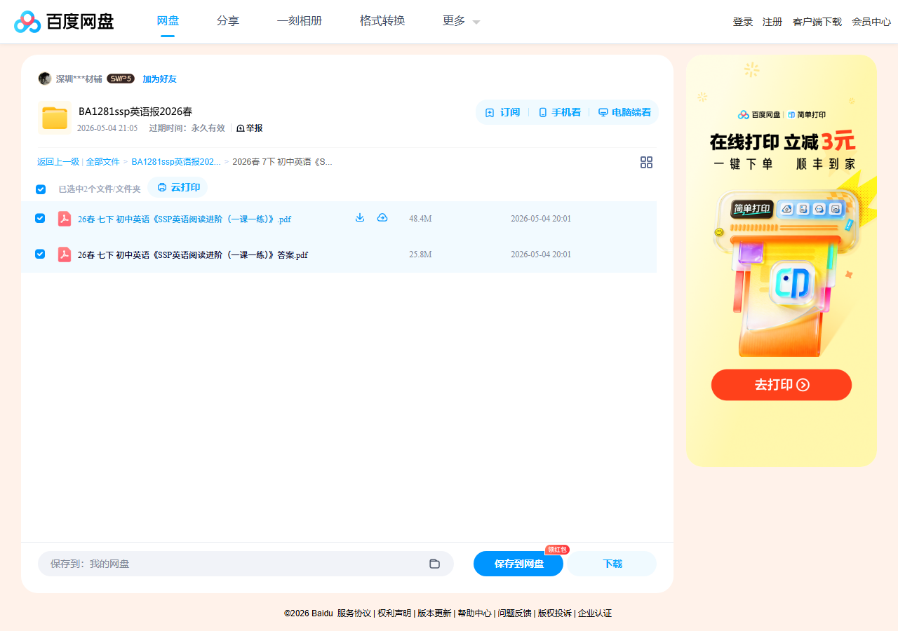Click the sharer's avatar icon

(x=45, y=79)
